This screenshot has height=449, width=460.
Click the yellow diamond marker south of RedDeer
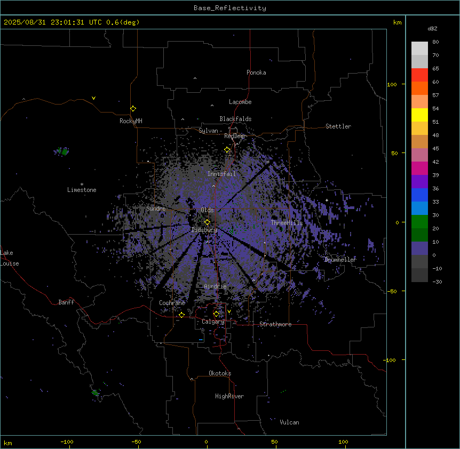click(x=227, y=150)
